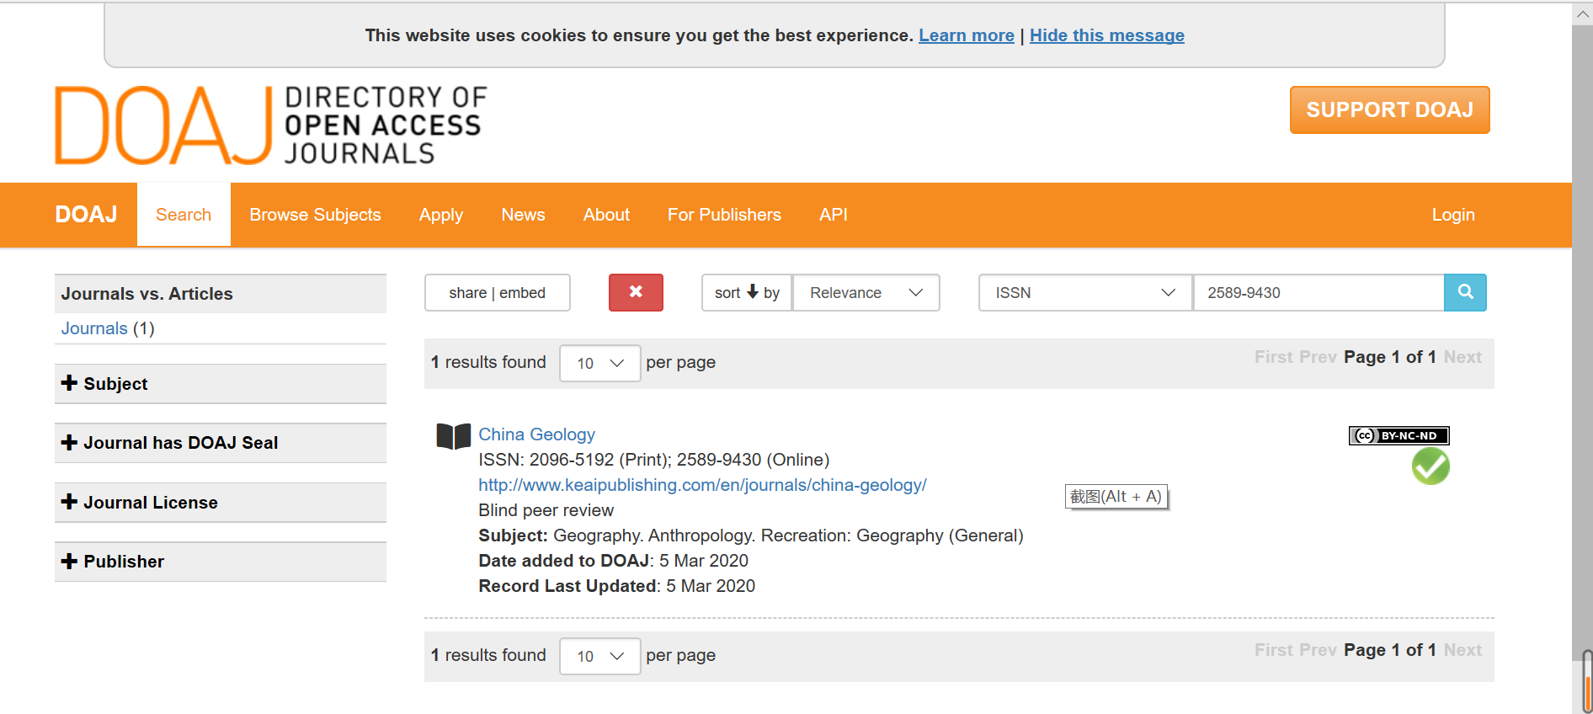Open the keaipublishing journal URL

click(702, 485)
